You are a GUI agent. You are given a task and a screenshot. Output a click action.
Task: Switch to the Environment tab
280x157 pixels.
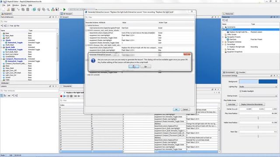tap(229, 72)
